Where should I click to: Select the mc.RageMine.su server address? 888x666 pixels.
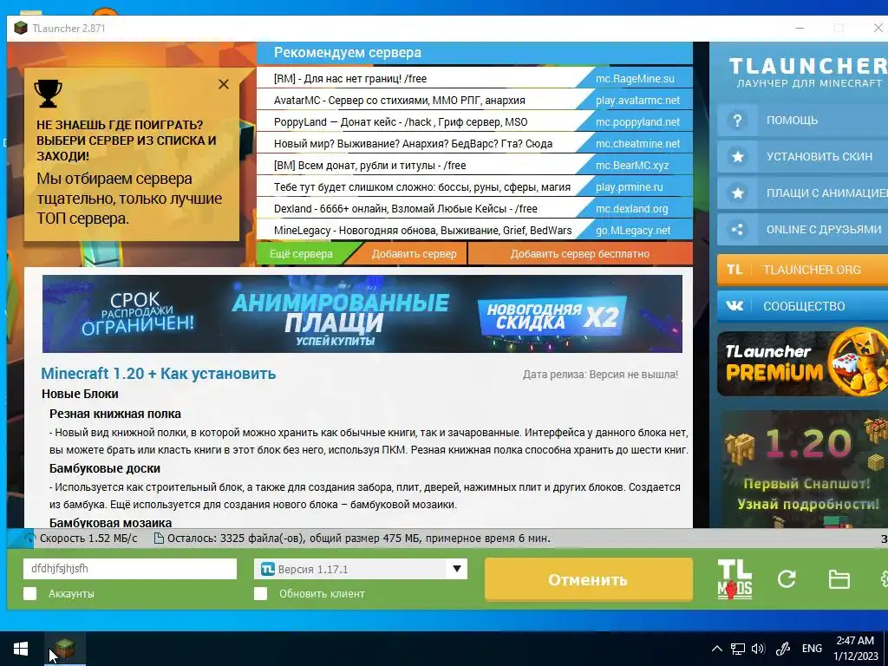635,79
